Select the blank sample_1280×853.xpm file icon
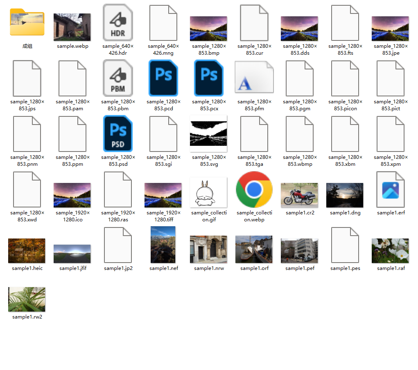The image size is (418, 370). click(x=391, y=134)
